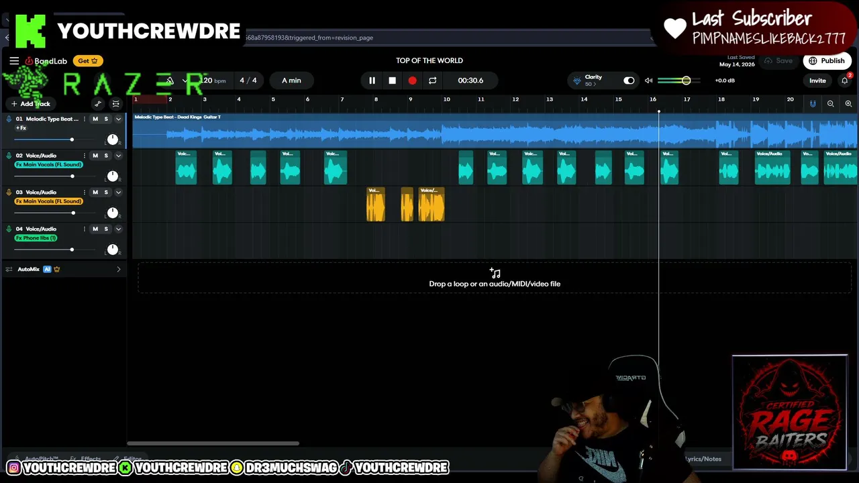Click the import file icon in drop zone
Viewport: 859px width, 483px height.
point(495,273)
